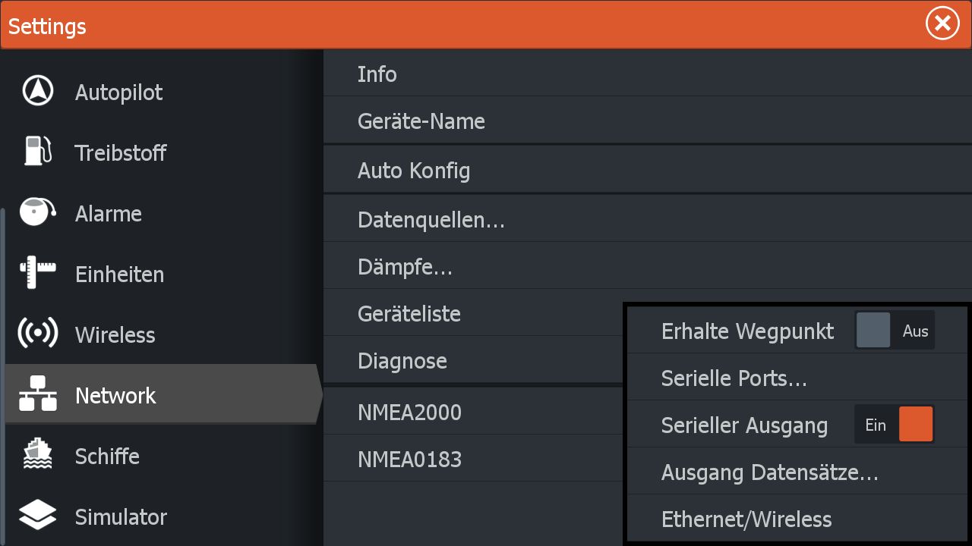Click the Network topology icon
Image resolution: width=972 pixels, height=546 pixels.
pyautogui.click(x=37, y=395)
